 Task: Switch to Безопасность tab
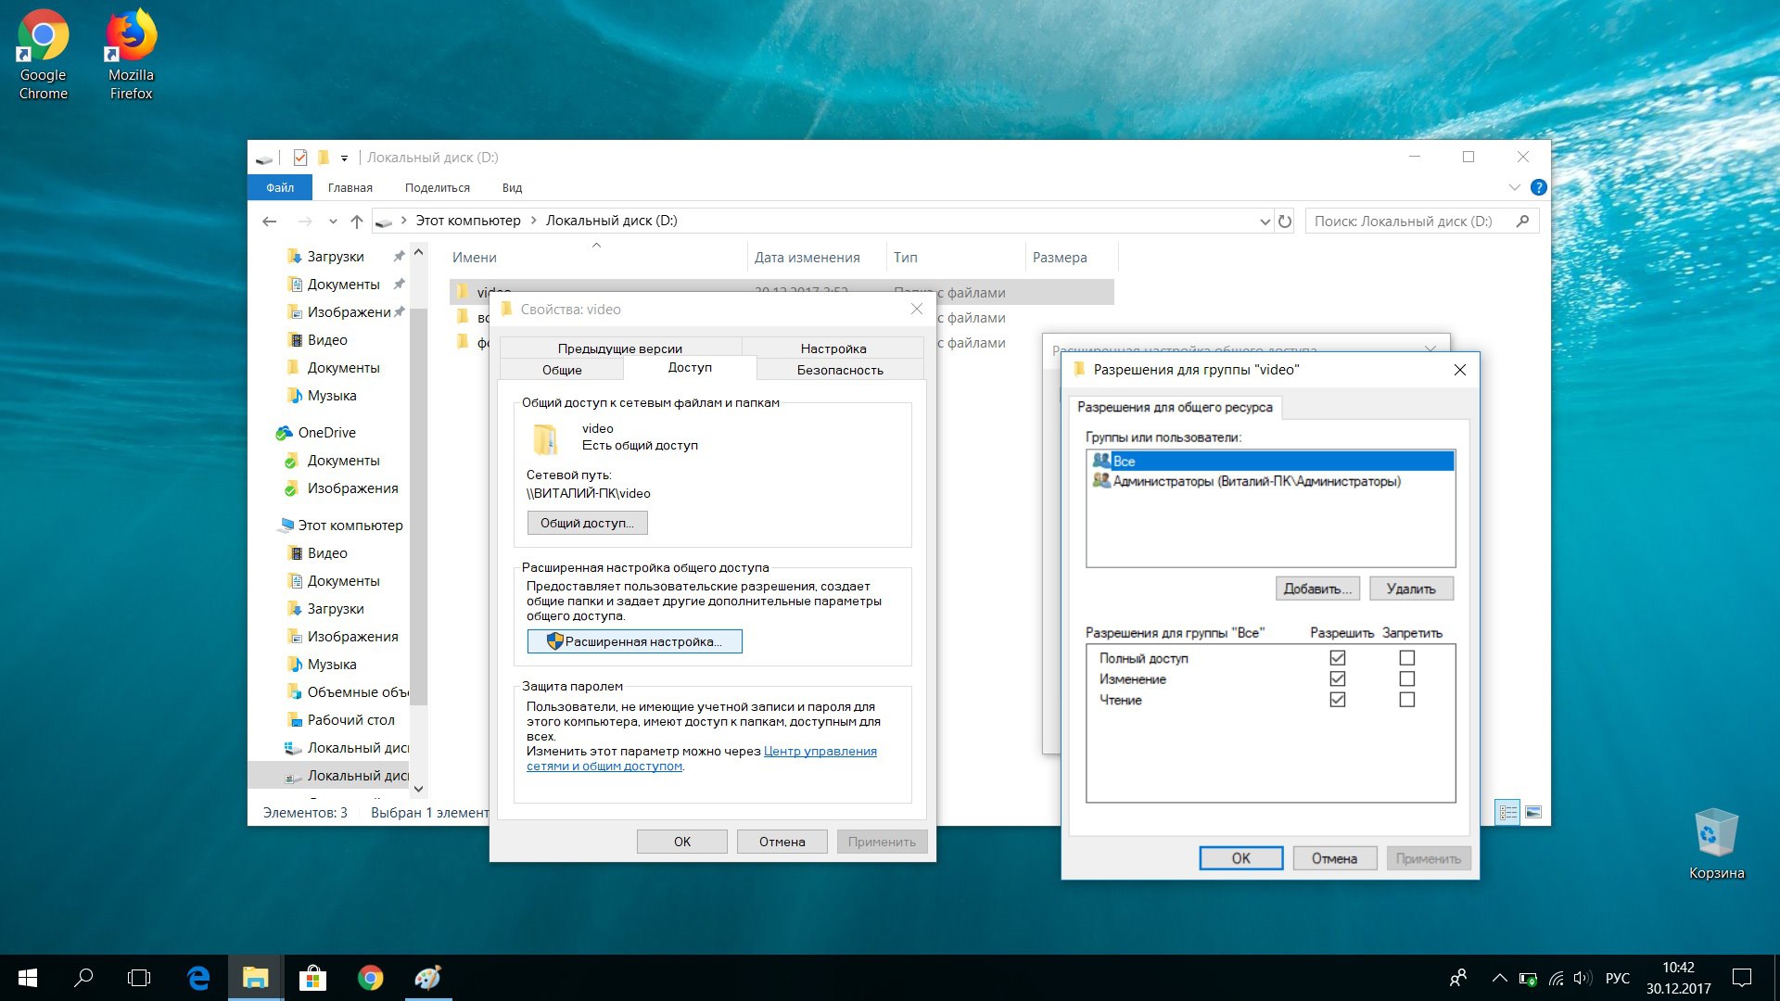(839, 370)
